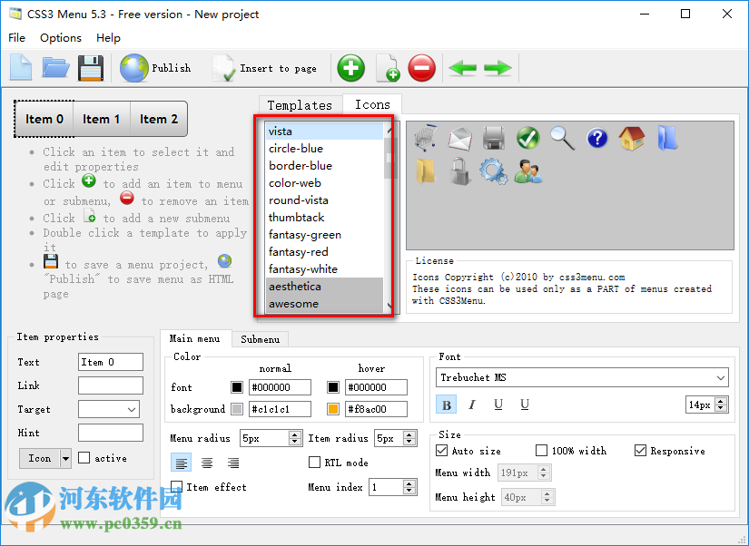This screenshot has height=546, width=749.
Task: Open the Font family dropdown
Action: click(719, 377)
